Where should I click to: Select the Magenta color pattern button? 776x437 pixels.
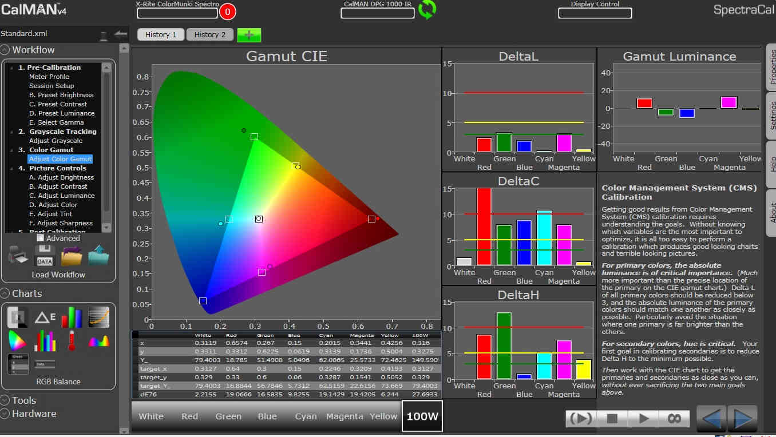(345, 416)
